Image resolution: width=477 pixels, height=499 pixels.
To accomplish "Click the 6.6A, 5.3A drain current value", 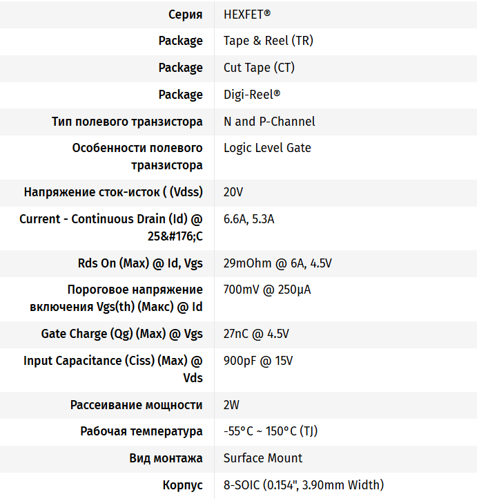I will point(249,219).
